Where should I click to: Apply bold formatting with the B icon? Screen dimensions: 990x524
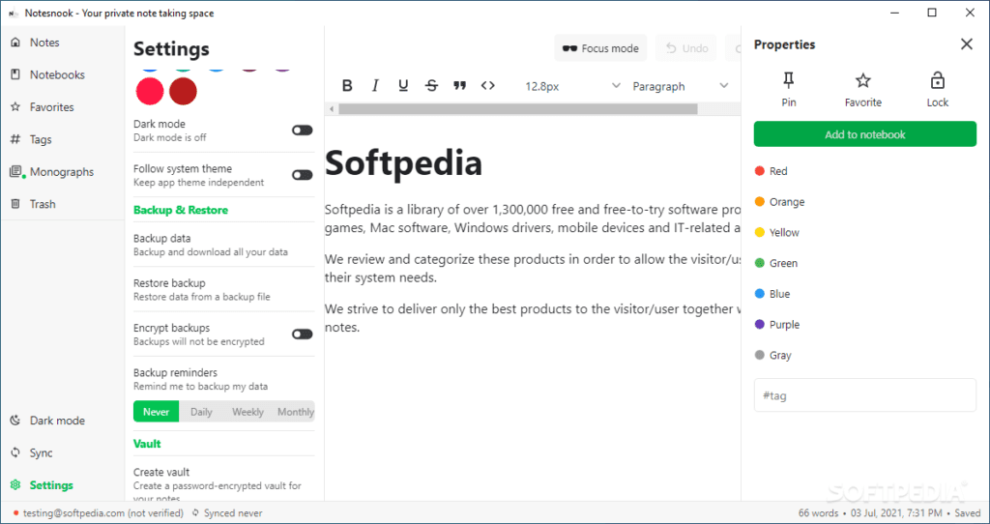pos(347,86)
